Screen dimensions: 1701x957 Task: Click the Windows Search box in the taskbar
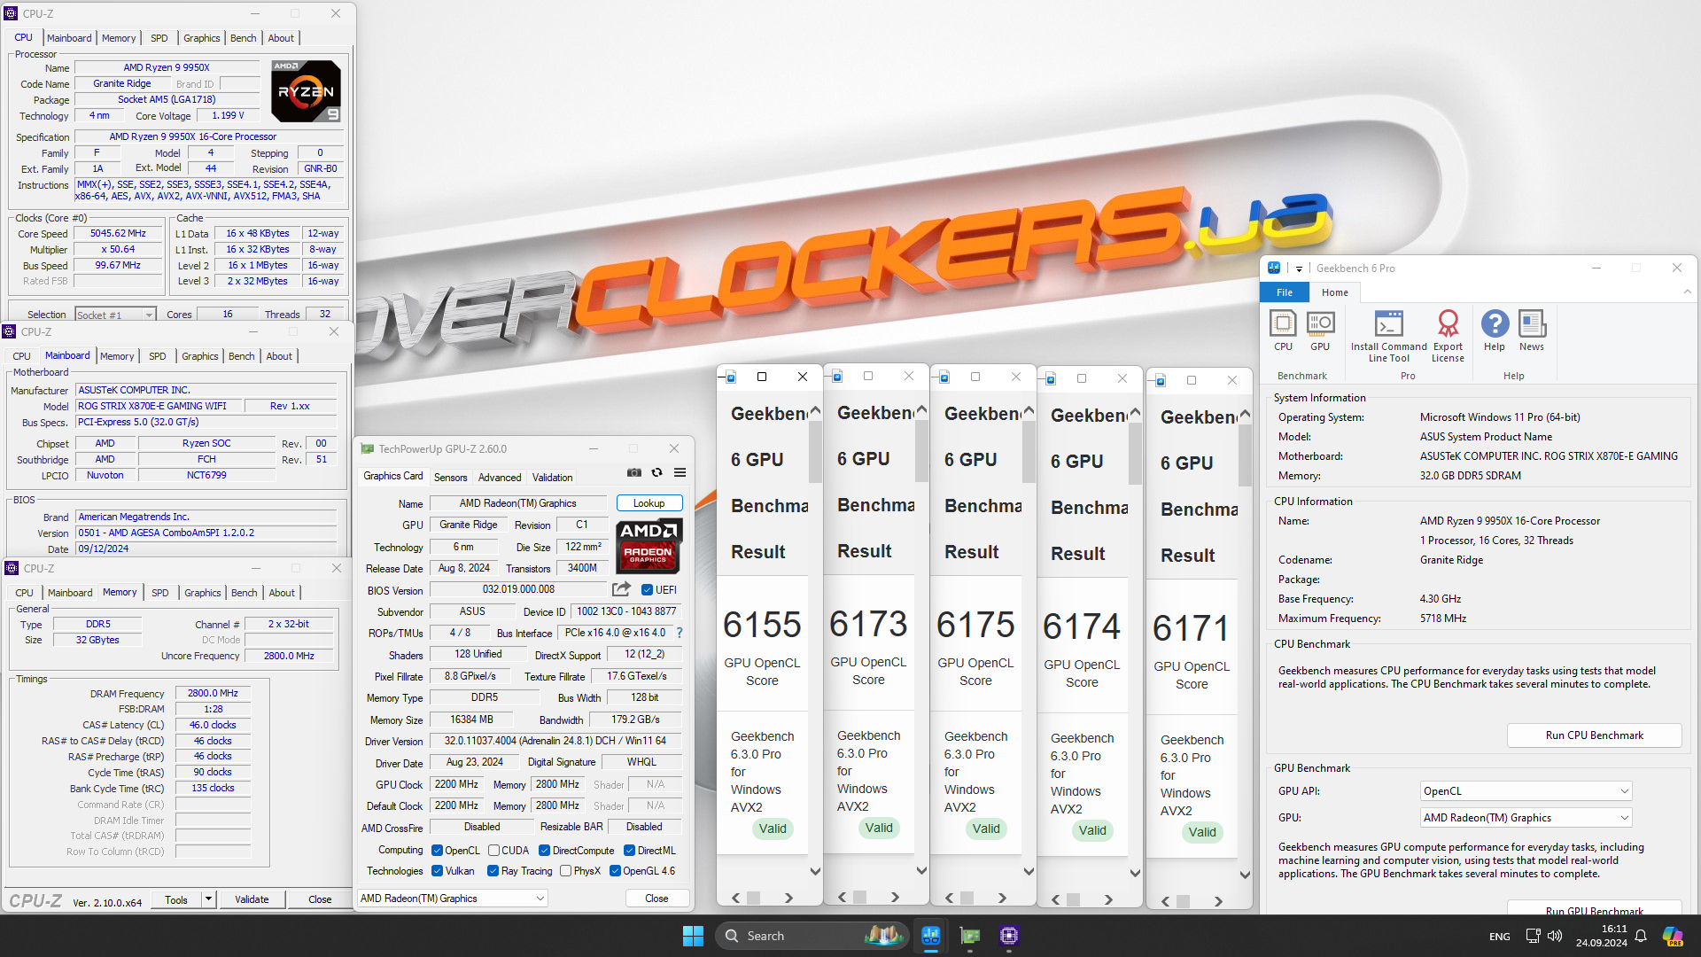(812, 935)
